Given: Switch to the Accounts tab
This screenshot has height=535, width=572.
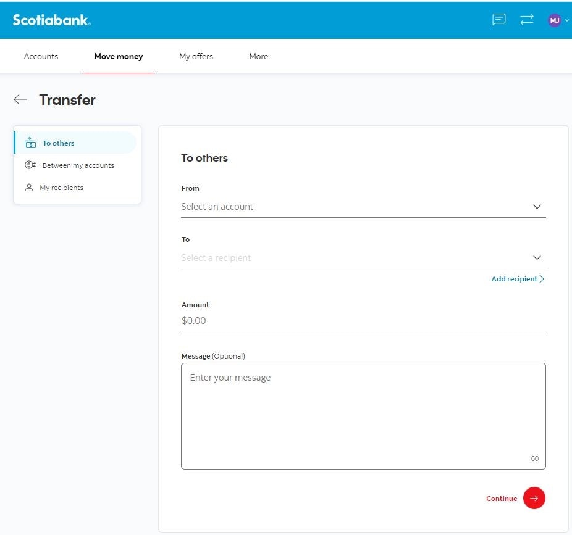Looking at the screenshot, I should click(x=41, y=57).
